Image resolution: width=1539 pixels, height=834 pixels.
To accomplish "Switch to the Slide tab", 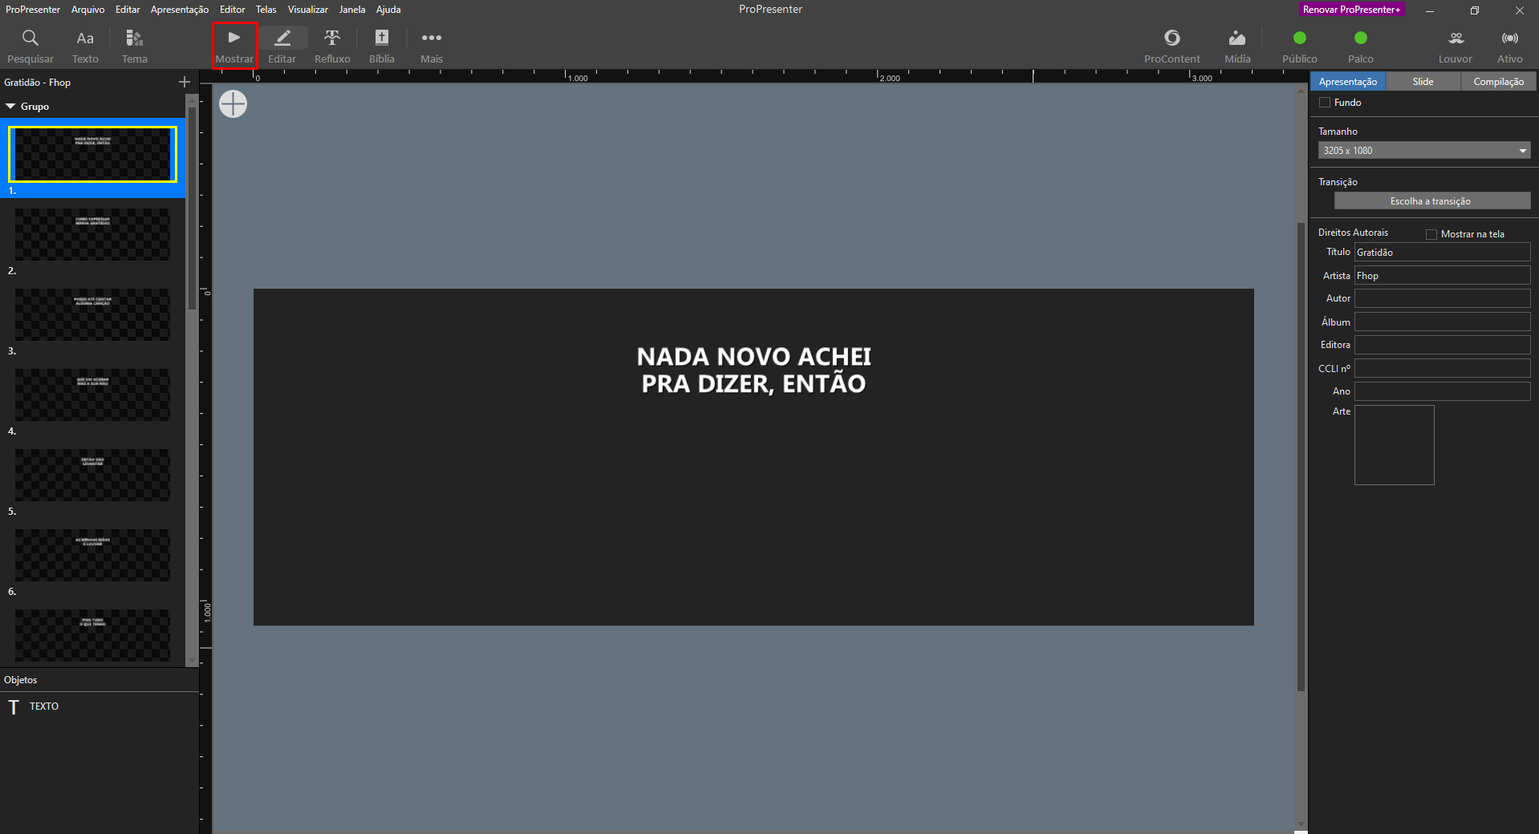I will 1423,82.
